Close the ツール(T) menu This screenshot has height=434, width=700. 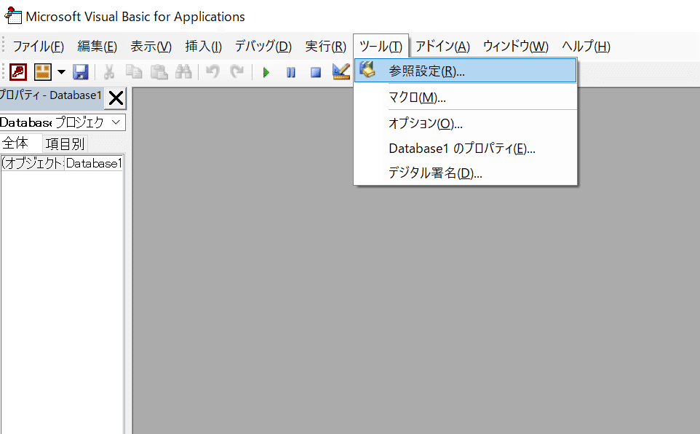[381, 46]
